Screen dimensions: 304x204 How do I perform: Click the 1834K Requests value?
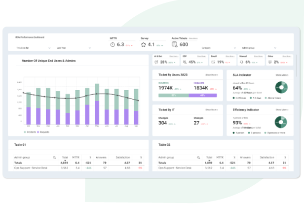pyautogui.click(x=201, y=88)
